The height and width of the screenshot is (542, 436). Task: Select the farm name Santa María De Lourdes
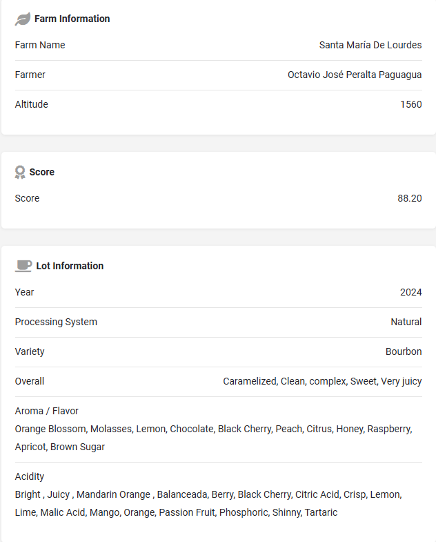pyautogui.click(x=370, y=45)
